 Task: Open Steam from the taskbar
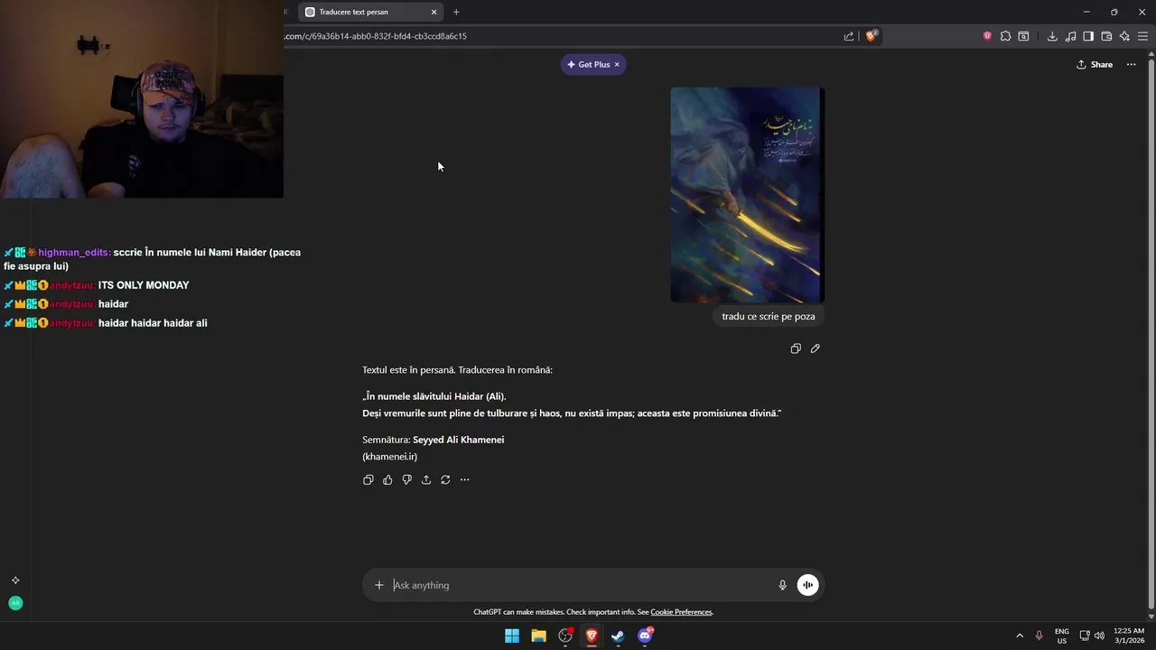pyautogui.click(x=618, y=636)
